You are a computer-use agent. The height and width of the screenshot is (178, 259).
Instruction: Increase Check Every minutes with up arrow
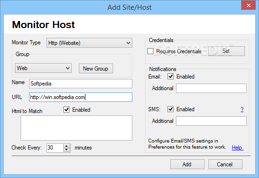pos(67,146)
